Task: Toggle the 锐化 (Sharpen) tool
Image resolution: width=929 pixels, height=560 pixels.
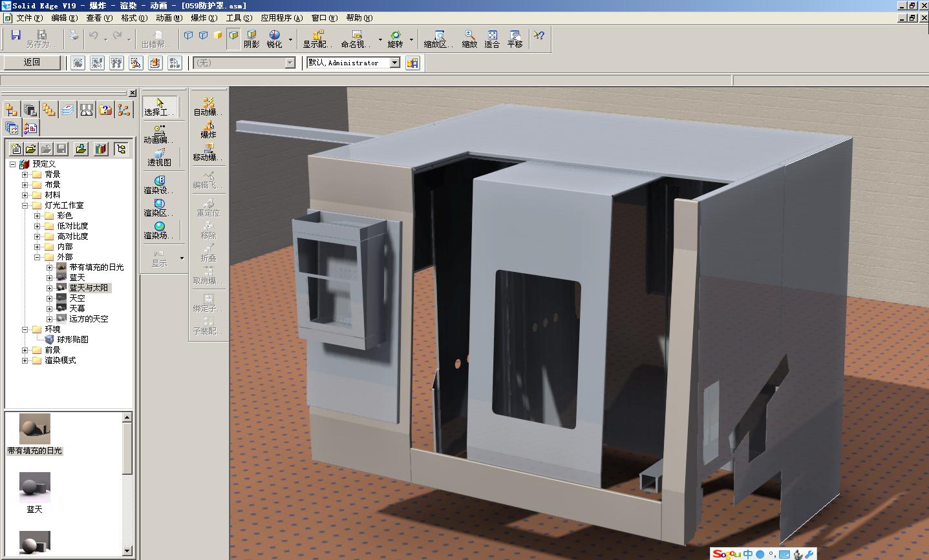Action: pos(275,39)
